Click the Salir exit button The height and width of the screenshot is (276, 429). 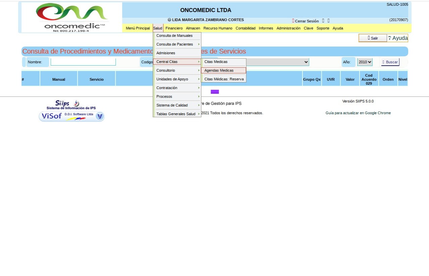point(373,38)
